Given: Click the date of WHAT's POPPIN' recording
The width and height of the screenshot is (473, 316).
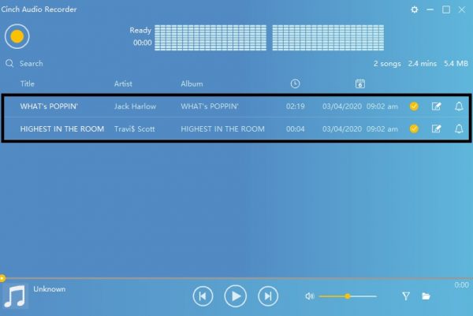Looking at the screenshot, I should [360, 106].
